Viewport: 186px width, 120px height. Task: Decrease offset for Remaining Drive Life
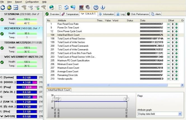tap(168, 75)
